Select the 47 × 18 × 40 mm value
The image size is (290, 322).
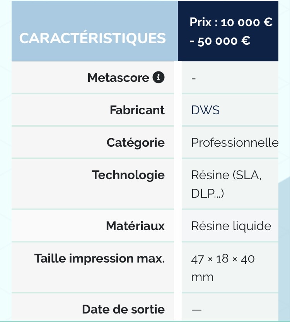click(223, 268)
